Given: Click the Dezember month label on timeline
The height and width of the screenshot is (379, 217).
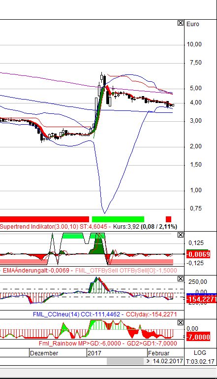Looking at the screenshot, I should (x=44, y=353).
